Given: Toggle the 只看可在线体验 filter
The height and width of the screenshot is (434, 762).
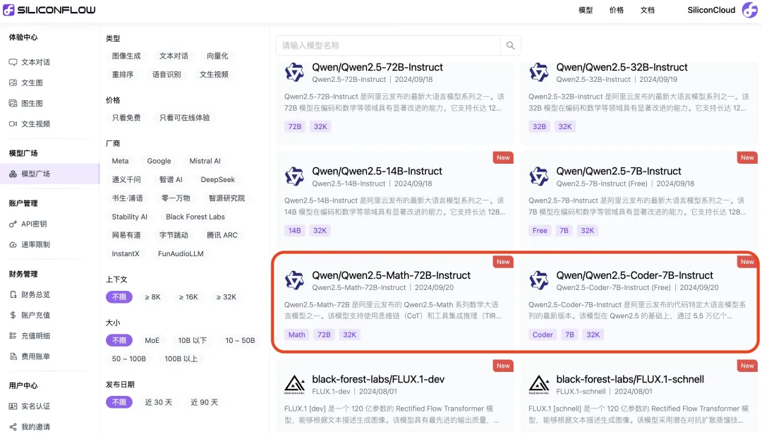Looking at the screenshot, I should (185, 118).
